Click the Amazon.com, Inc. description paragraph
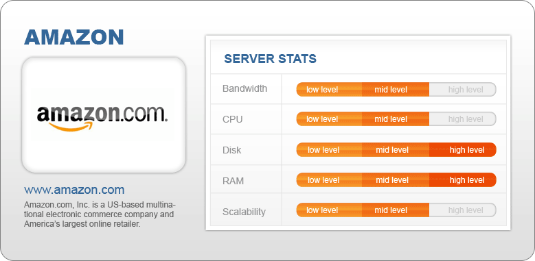 [100, 214]
